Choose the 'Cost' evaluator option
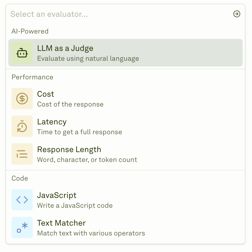The image size is (252, 252). [125, 99]
